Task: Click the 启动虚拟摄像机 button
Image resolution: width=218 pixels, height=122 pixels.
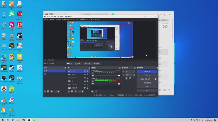Action: pyautogui.click(x=146, y=79)
